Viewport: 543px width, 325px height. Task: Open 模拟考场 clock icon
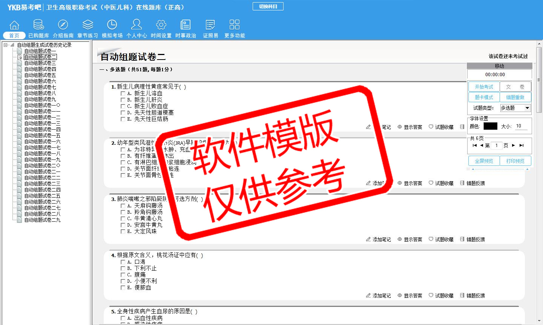pos(112,25)
